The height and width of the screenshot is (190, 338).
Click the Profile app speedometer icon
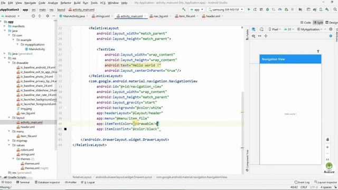click(280, 9)
